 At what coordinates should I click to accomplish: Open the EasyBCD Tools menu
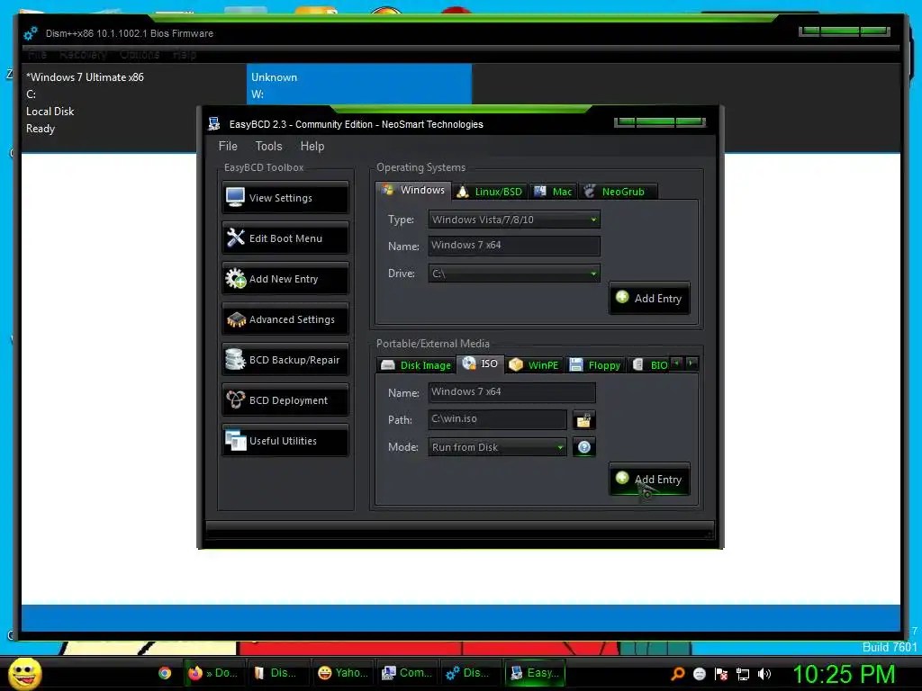point(268,146)
